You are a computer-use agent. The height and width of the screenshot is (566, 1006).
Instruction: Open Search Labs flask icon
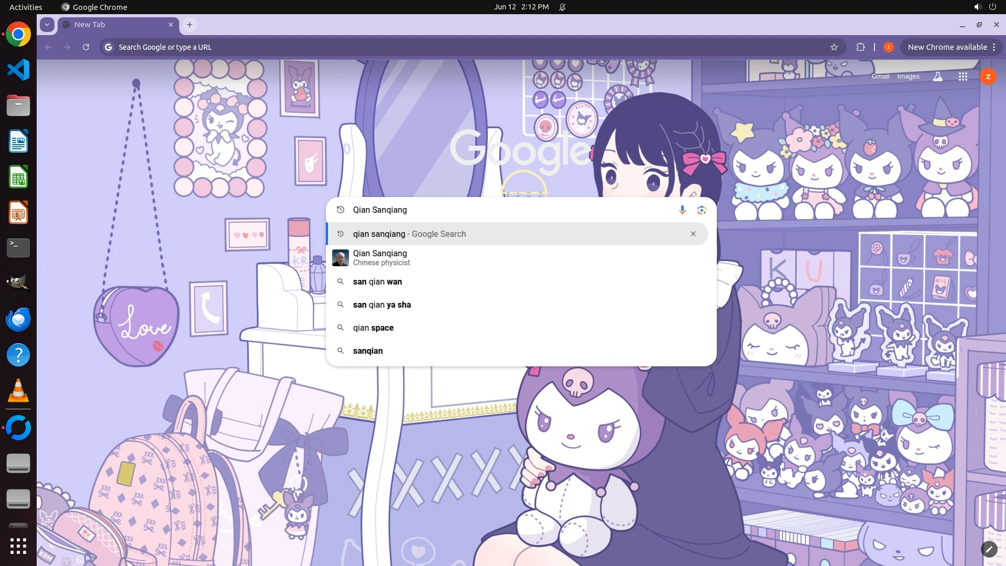pos(937,77)
